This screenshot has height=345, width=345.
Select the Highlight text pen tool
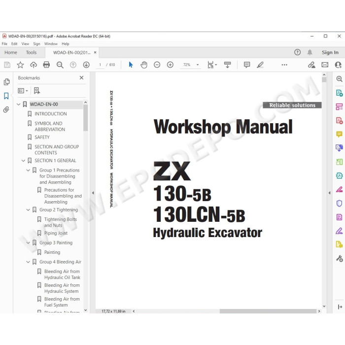click(260, 65)
